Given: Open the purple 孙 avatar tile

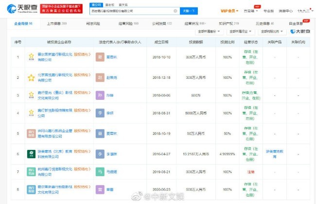Looking at the screenshot, I should pyautogui.click(x=100, y=95).
